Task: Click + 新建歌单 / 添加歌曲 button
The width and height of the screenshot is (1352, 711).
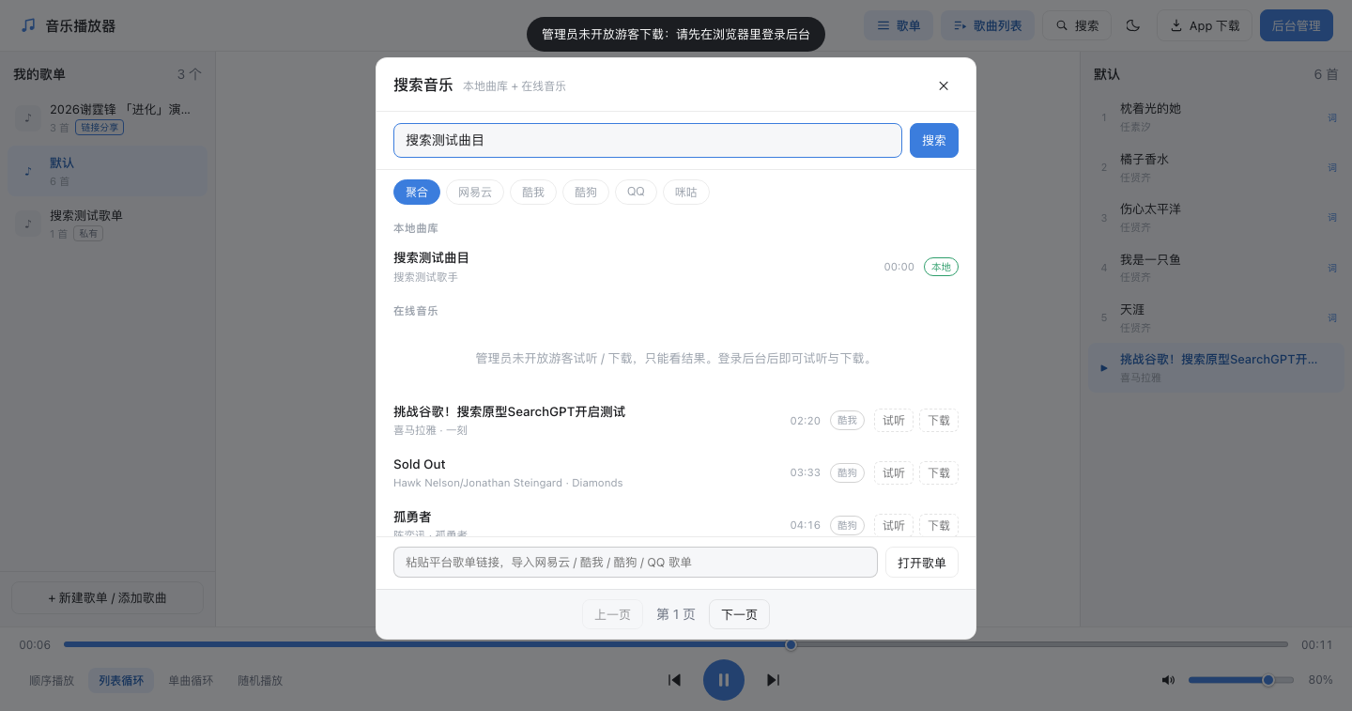Action: [107, 597]
